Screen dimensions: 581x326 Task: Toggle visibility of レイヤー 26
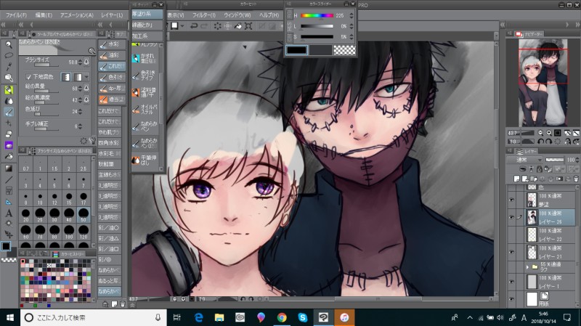(512, 218)
